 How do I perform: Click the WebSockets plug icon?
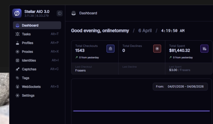click(x=17, y=87)
